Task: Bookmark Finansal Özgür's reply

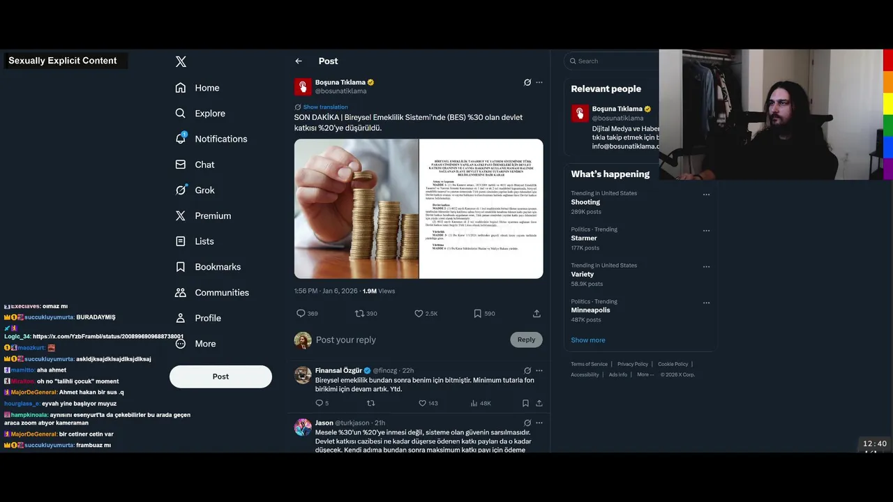Action: click(525, 403)
